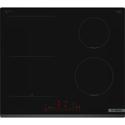125x125 pixels.
Task: Tap the pan symbol printed on the flex zone
Action: pyautogui.click(x=32, y=95)
